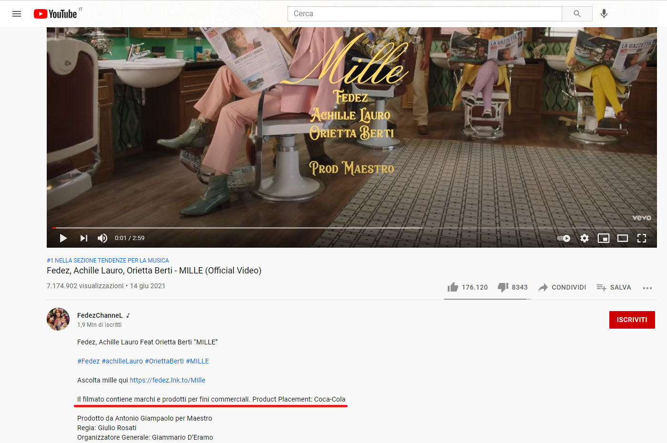Screen dimensions: 667x443
Task: Open the hamburger guide menu
Action: pos(17,14)
